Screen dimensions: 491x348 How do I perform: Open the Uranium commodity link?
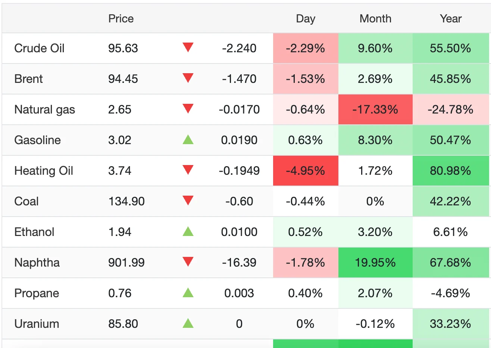tap(37, 324)
